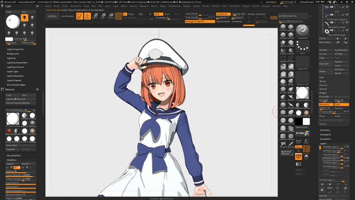Image resolution: width=355 pixels, height=200 pixels.
Task: Click the orange active light bulb
Action: coord(25,18)
